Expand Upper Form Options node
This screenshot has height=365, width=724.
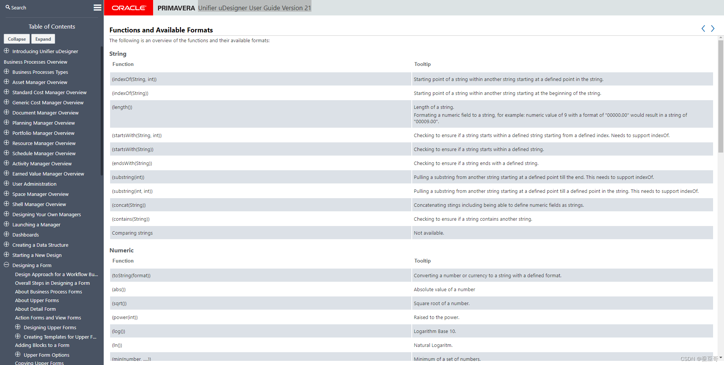[18, 354]
